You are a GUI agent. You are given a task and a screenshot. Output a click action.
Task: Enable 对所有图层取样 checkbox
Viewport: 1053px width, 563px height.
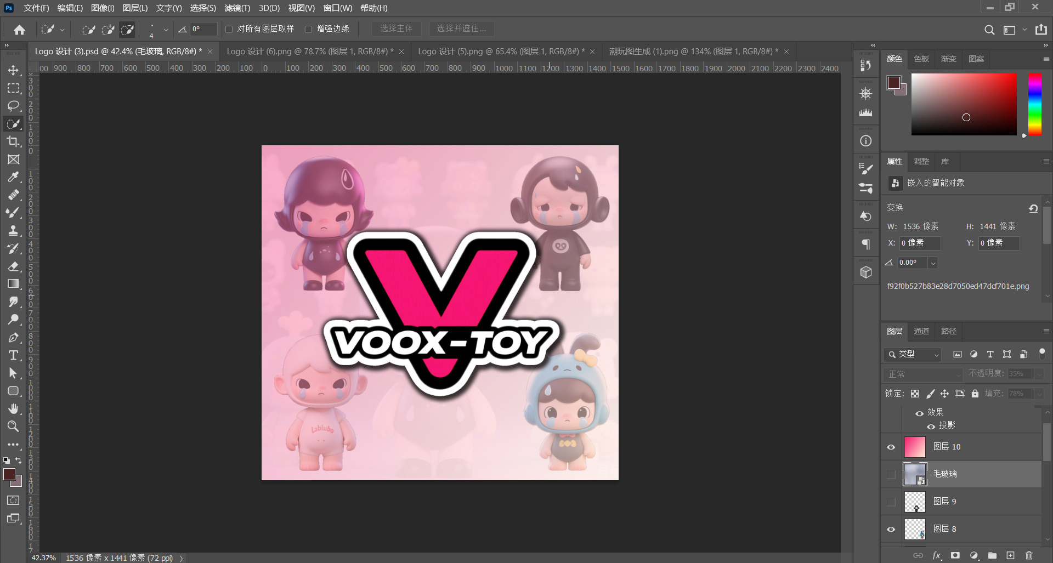[x=229, y=29]
